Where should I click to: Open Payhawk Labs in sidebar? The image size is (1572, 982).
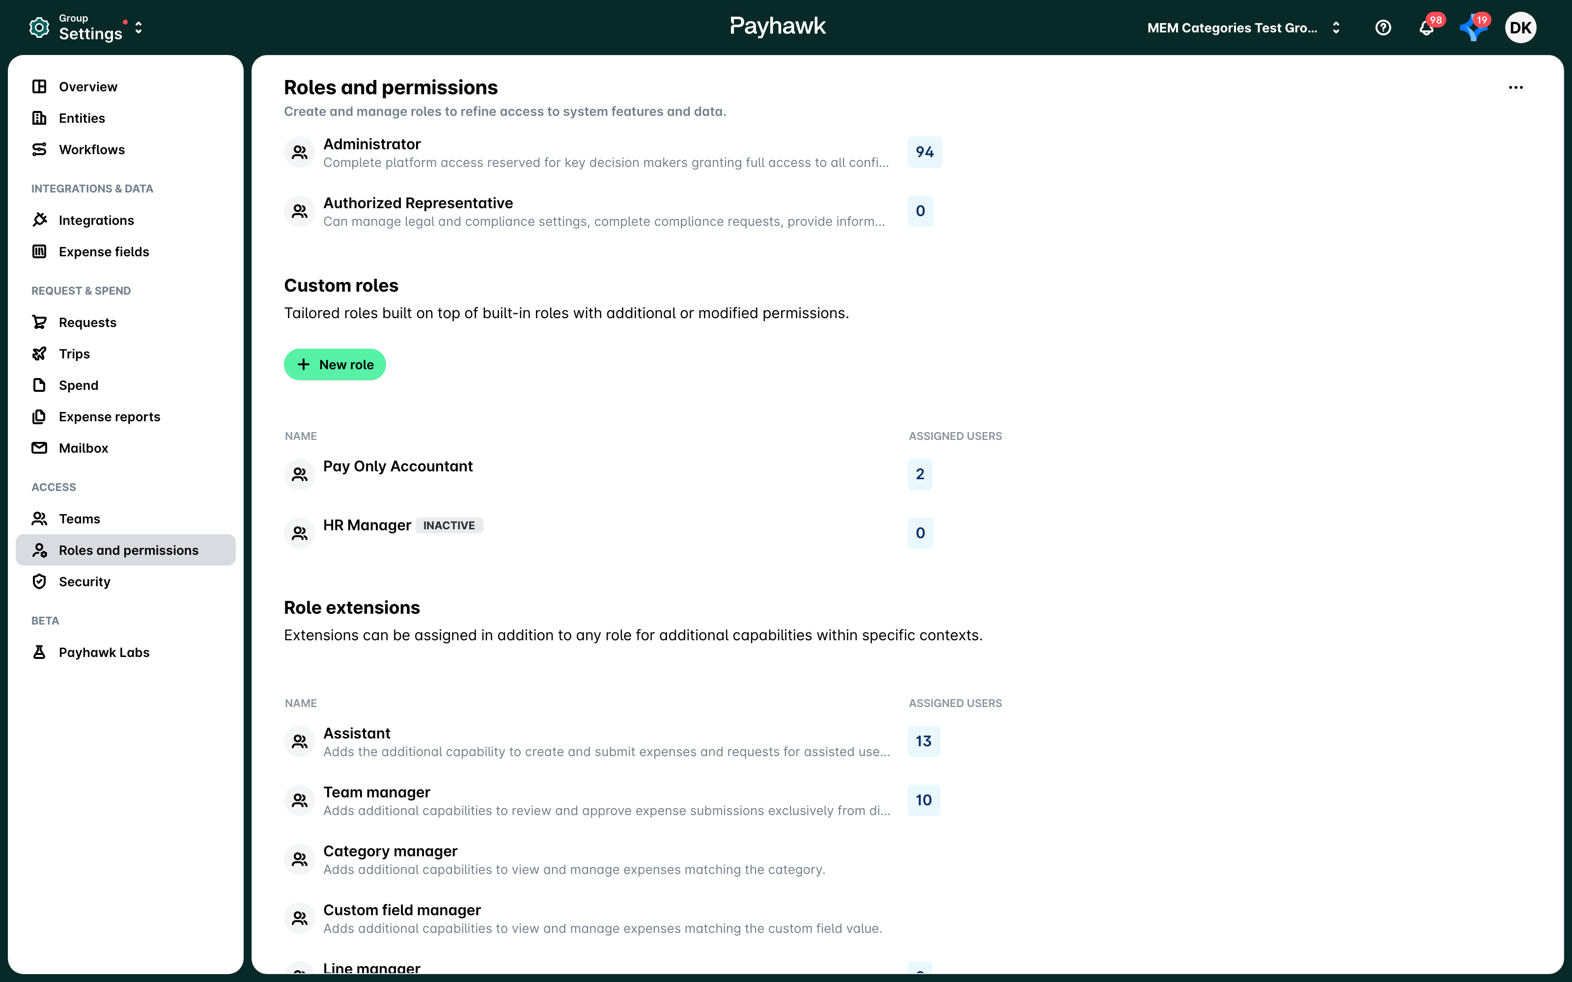125,652
